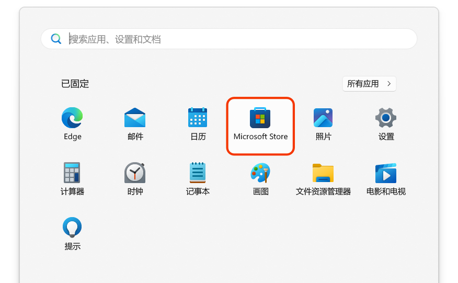Open 设置 settings gear icon
This screenshot has width=458, height=283.
tap(386, 118)
